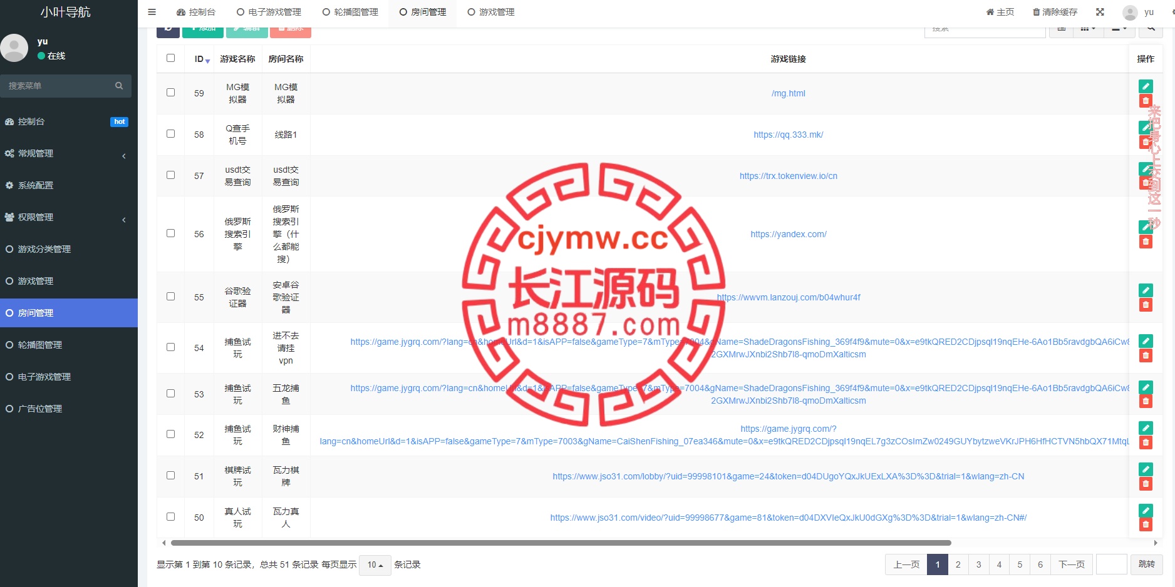Click the table search magnifier button

1151,31
